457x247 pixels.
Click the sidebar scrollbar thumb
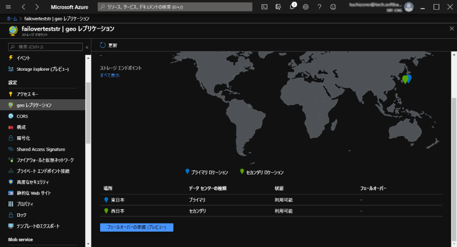point(88,112)
